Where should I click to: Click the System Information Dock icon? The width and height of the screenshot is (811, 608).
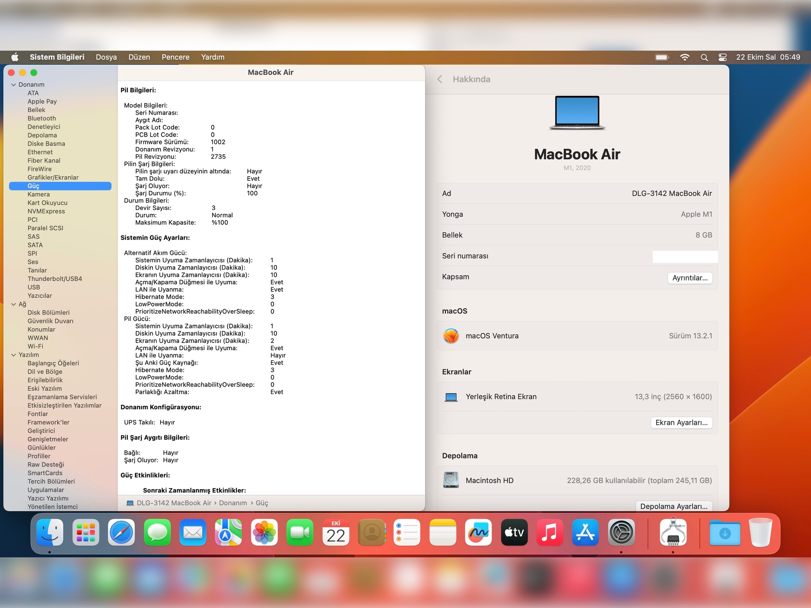[673, 532]
